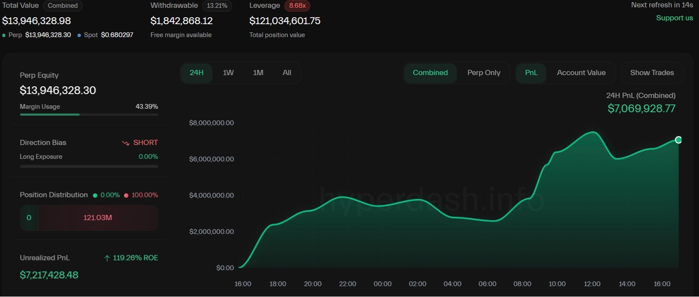Click the chart's latest data point marker

(678, 140)
